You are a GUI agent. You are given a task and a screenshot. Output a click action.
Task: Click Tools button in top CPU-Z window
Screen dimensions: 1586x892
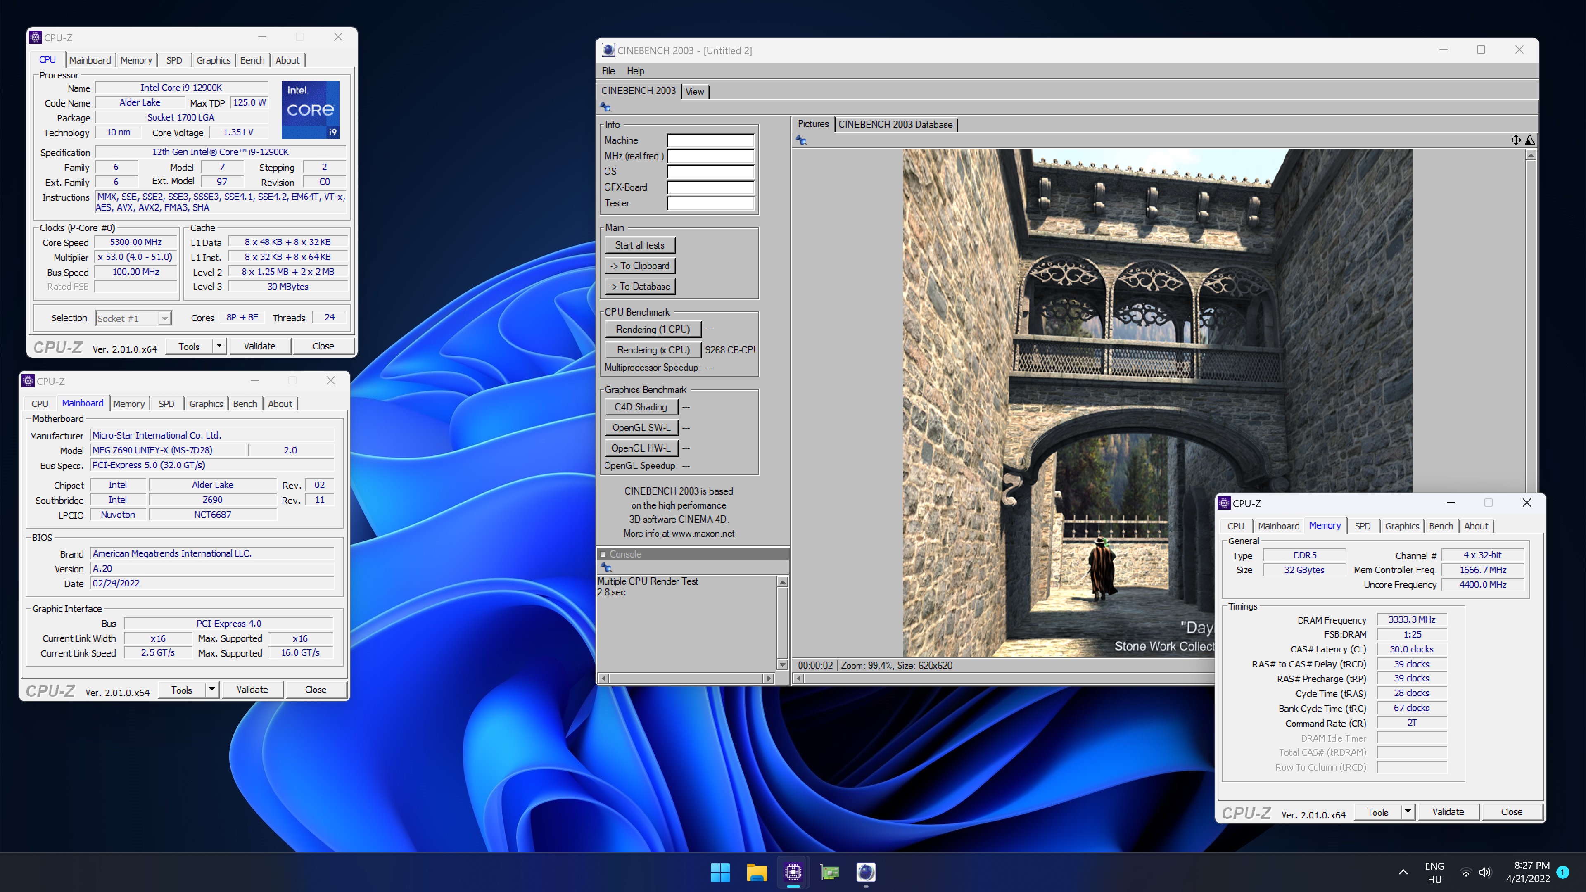click(x=189, y=346)
